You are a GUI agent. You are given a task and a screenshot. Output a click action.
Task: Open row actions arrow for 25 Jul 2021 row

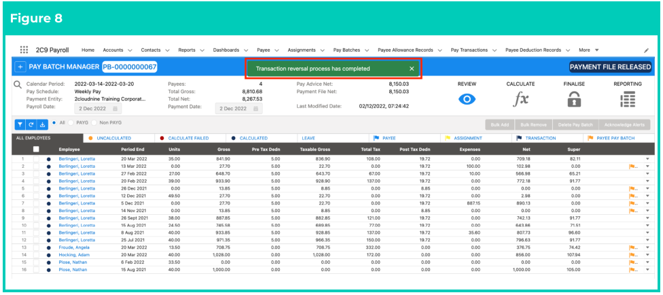pos(647,240)
